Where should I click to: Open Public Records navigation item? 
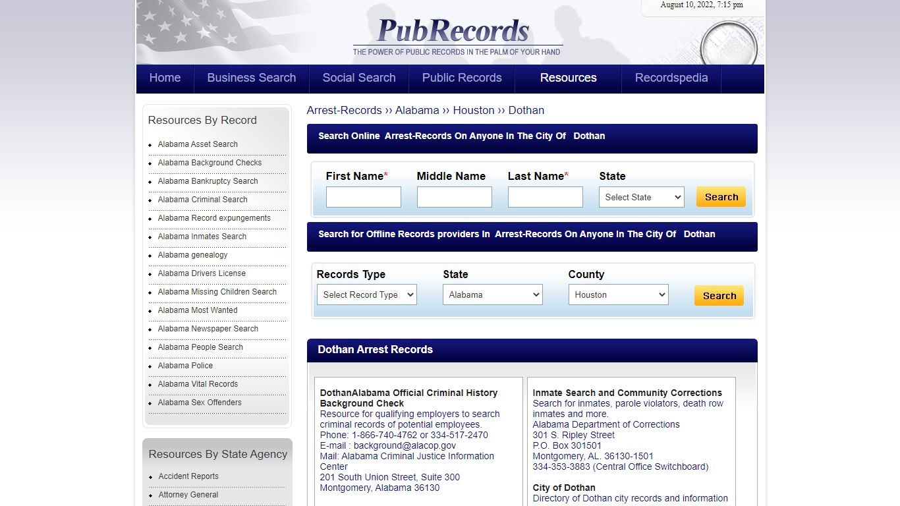point(462,78)
